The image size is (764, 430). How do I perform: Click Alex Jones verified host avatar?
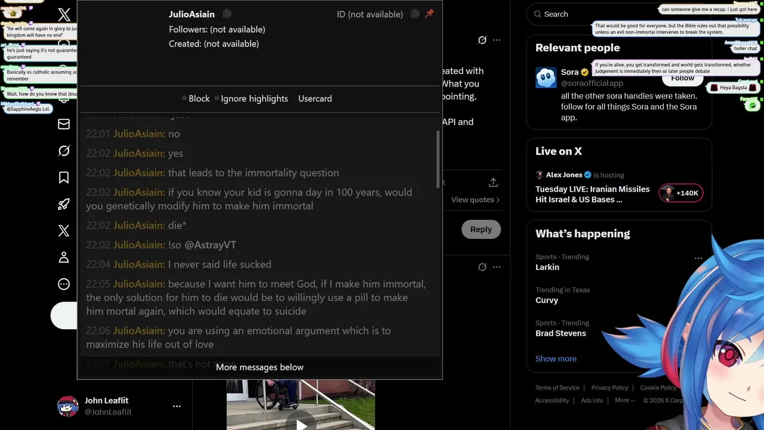point(540,175)
